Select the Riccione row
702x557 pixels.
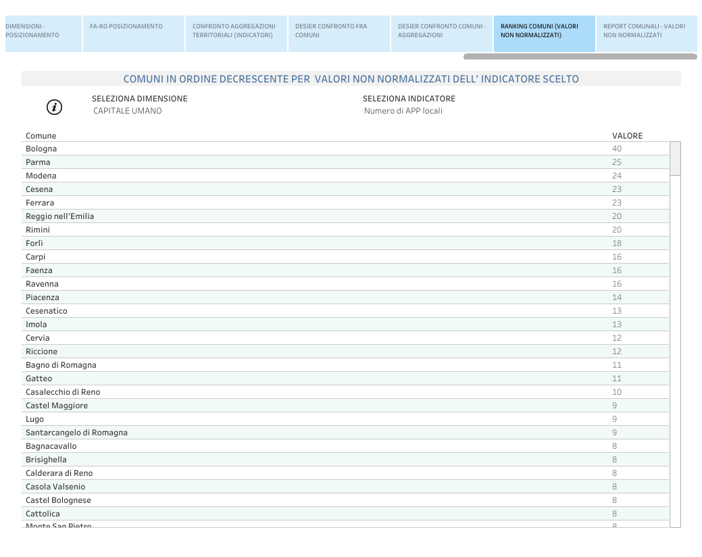[345, 352]
